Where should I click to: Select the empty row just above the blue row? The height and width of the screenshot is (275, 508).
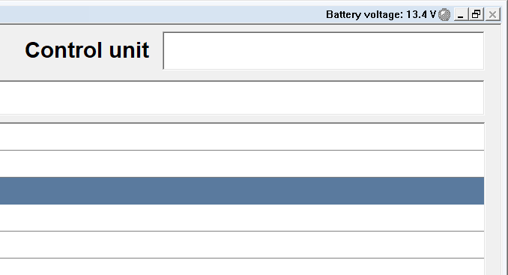tap(242, 163)
